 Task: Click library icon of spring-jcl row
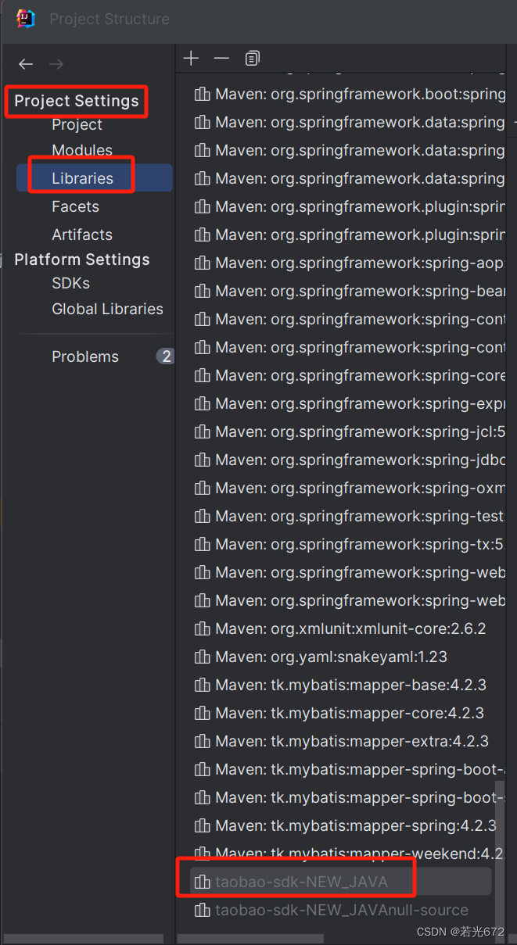point(202,431)
